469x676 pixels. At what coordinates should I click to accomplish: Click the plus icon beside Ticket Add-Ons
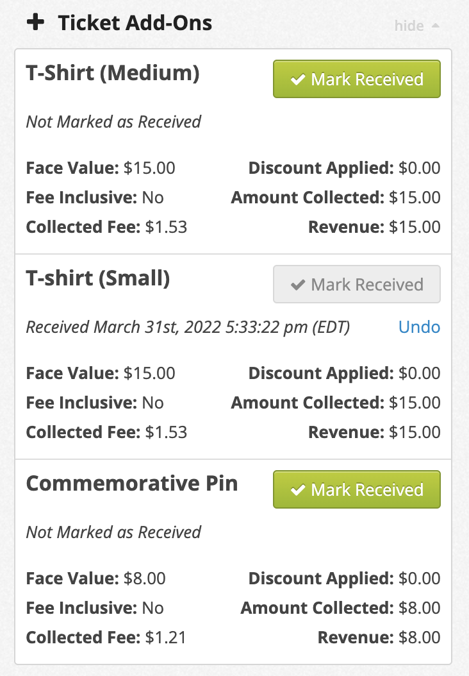[35, 23]
